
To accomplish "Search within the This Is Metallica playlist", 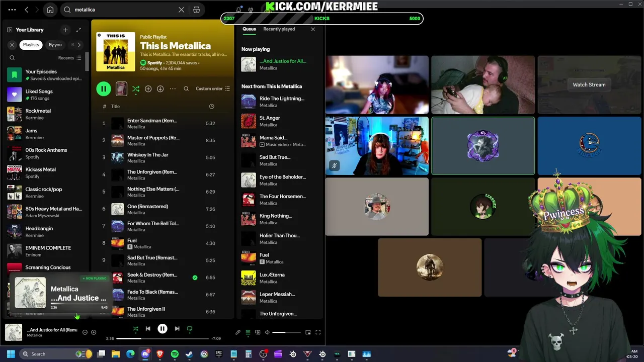I will click(x=186, y=89).
